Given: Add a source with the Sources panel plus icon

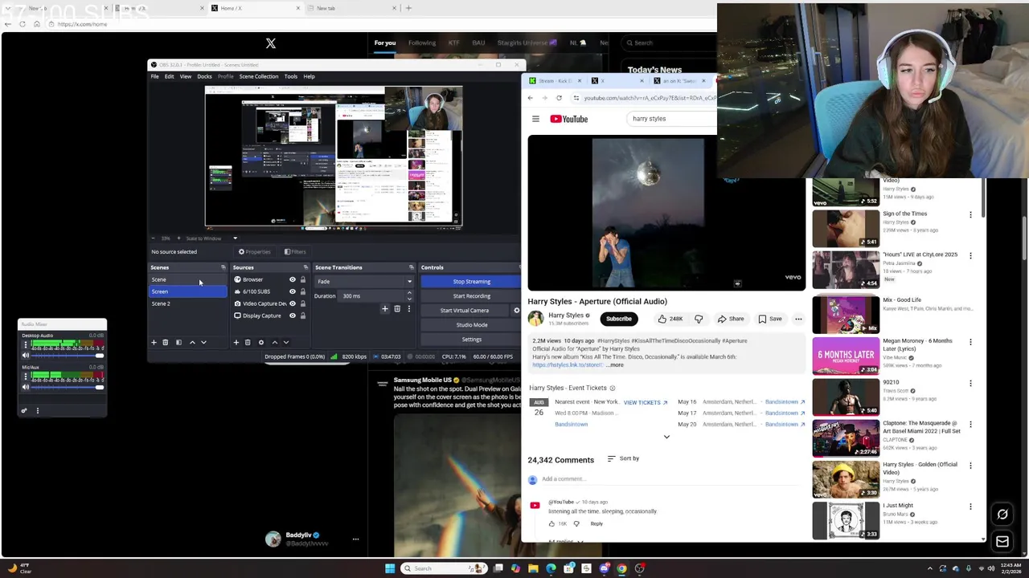Looking at the screenshot, I should [236, 342].
